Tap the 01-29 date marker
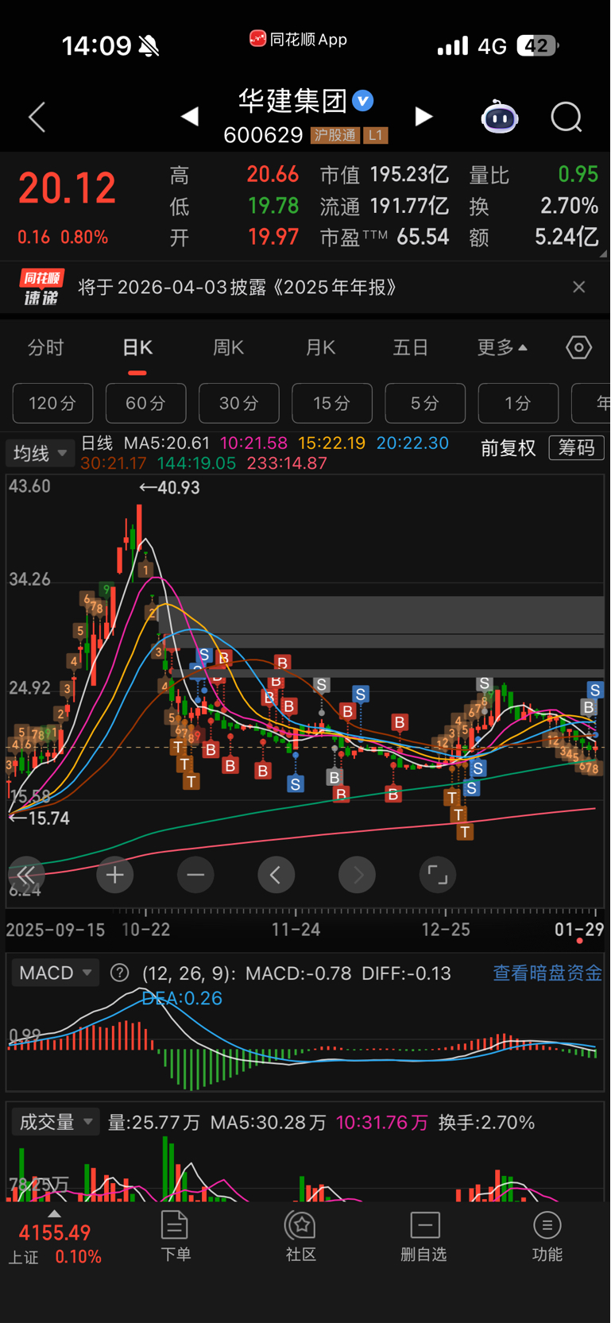Screen dimensions: 611x1323 point(579,929)
